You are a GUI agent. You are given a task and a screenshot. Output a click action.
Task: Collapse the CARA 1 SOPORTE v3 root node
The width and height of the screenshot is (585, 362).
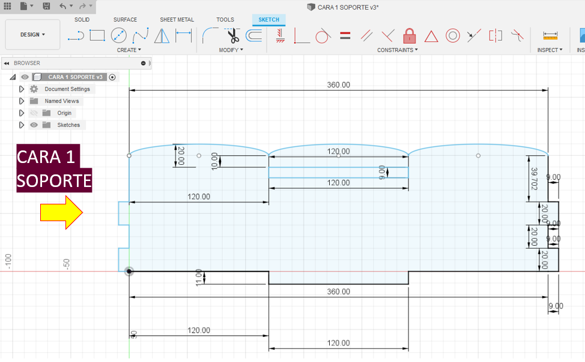tap(13, 77)
